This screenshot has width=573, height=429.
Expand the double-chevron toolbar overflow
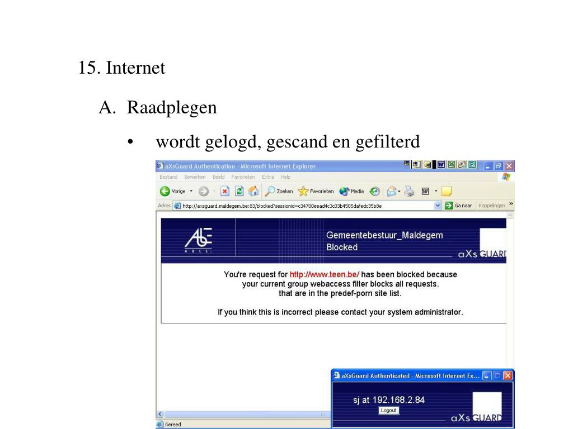coord(511,203)
